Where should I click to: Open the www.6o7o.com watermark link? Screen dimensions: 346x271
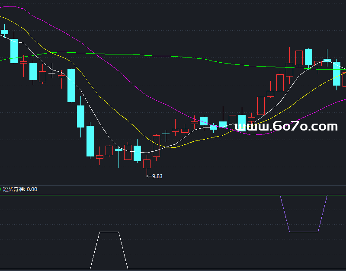287,126
